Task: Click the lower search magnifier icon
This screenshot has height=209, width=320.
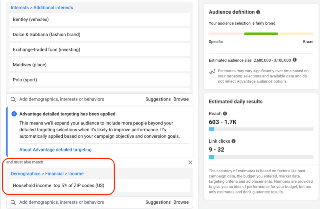Action: coord(13,202)
